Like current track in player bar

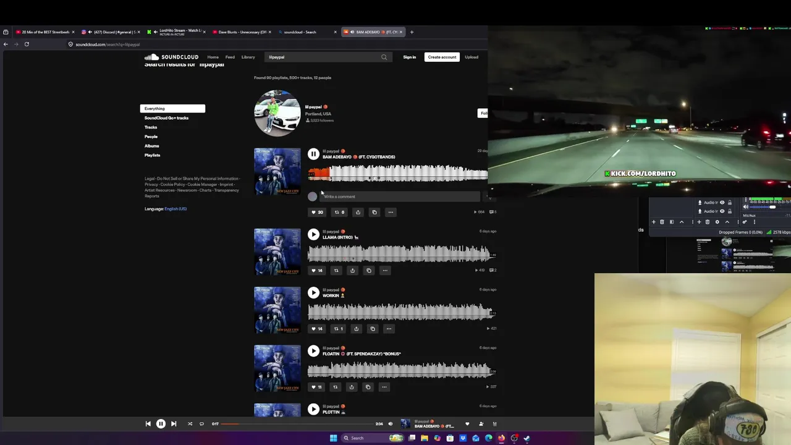coord(467,424)
